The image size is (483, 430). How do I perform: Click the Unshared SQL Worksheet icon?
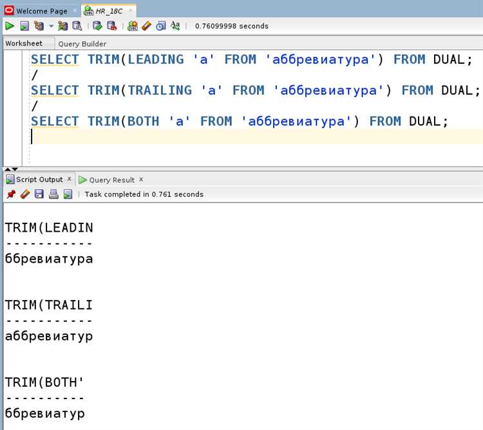[133, 26]
